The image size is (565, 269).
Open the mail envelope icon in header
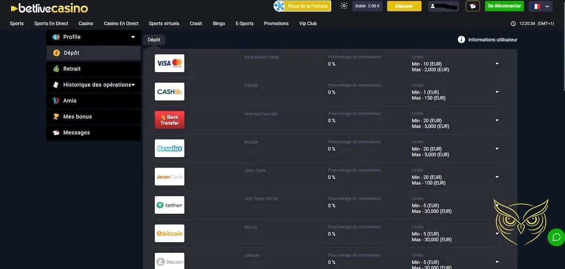473,6
